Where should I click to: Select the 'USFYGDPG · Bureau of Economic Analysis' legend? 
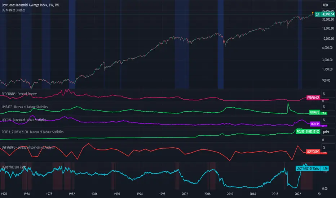28,147
